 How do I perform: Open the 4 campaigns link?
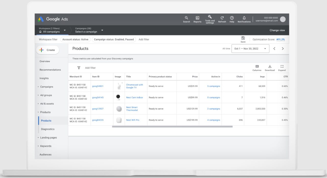click(x=214, y=120)
